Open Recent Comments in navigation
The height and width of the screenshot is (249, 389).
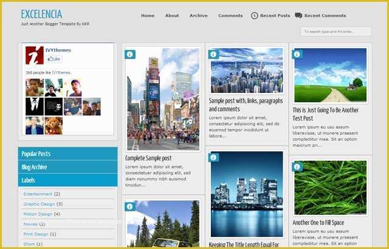325,16
